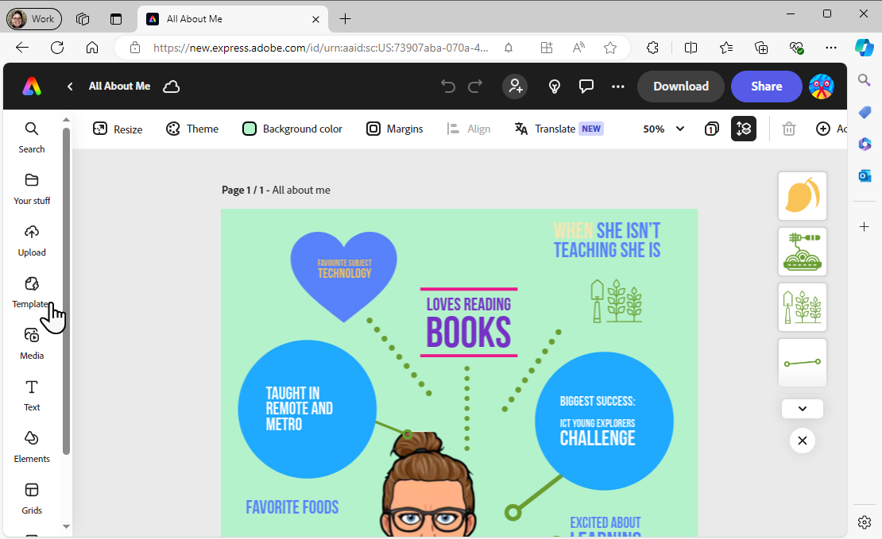The width and height of the screenshot is (882, 539).
Task: Click the address bar URL
Action: coord(321,48)
